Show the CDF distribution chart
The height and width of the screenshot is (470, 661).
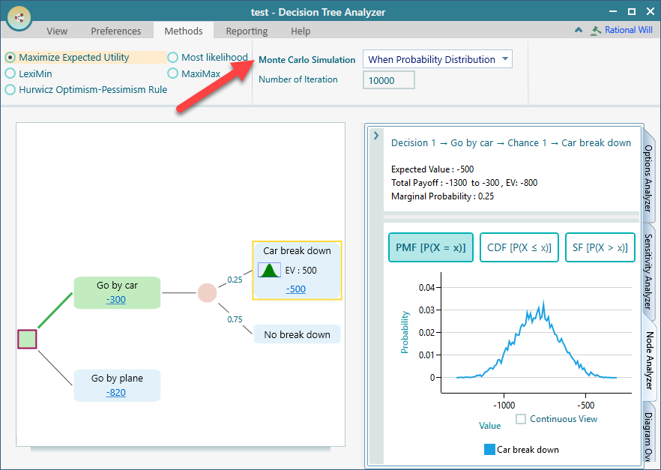click(x=519, y=247)
